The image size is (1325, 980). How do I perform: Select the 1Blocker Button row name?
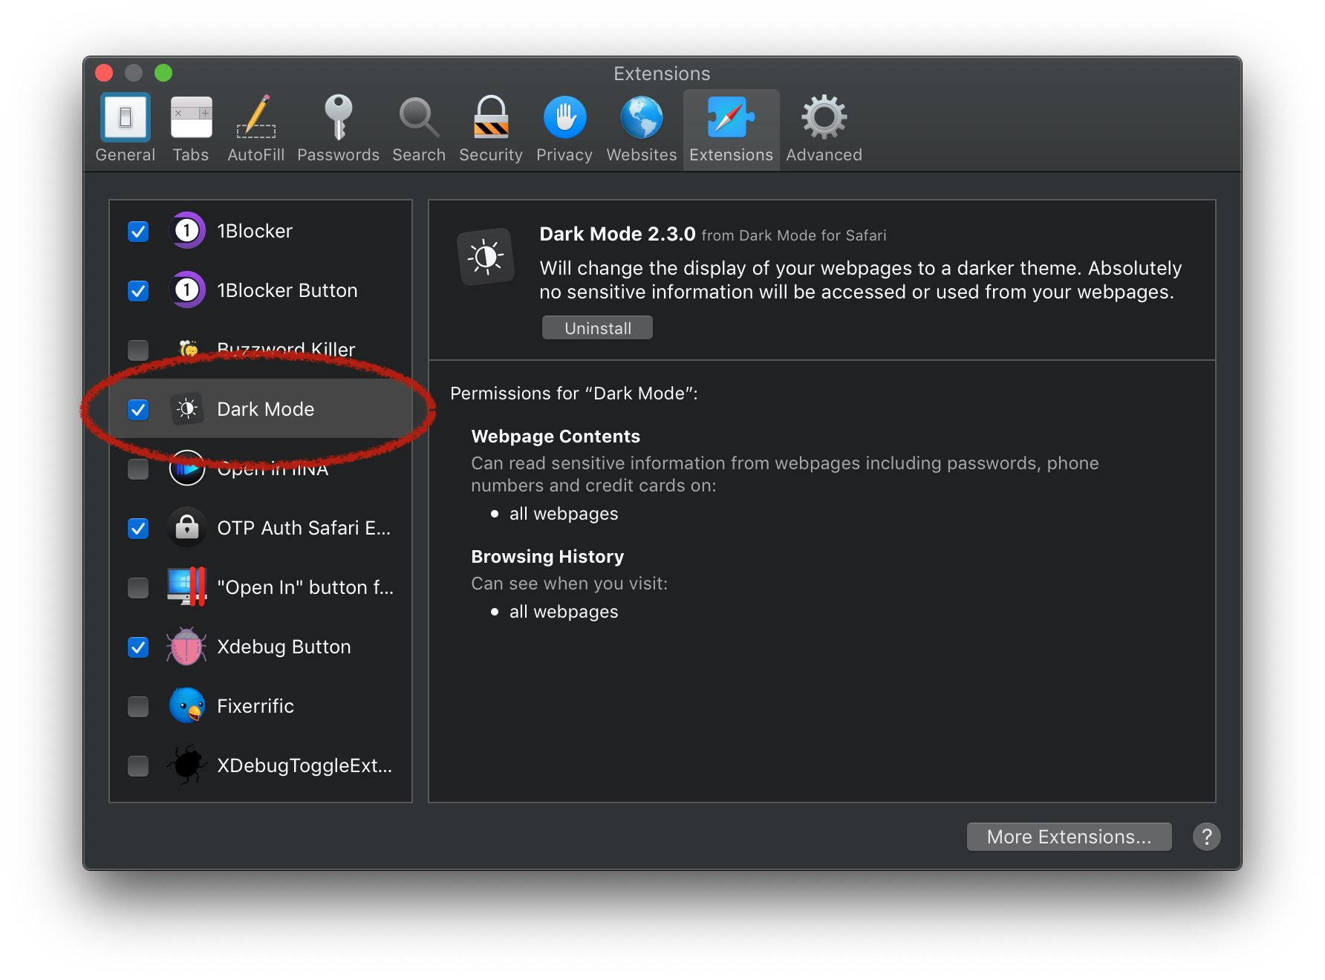[287, 290]
